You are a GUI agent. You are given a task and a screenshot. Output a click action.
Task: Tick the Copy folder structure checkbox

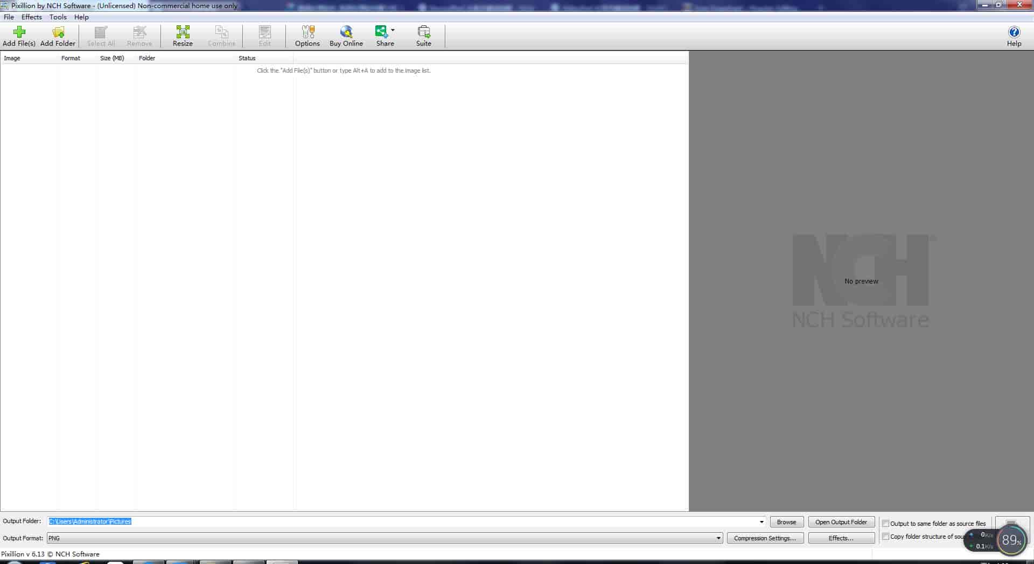tap(885, 537)
